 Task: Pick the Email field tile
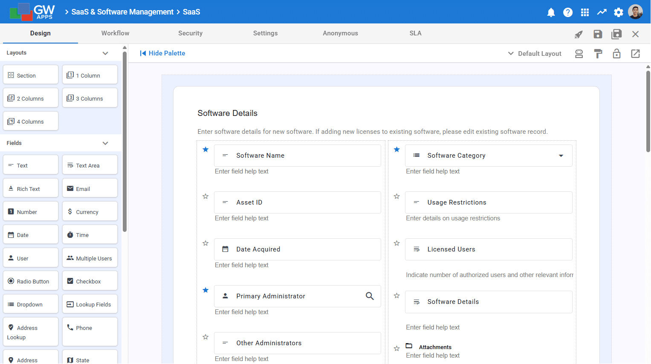[90, 188]
